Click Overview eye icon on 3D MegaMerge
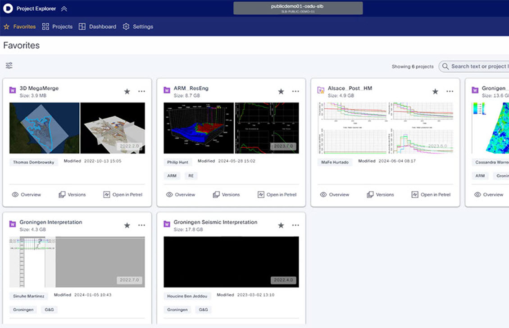 point(15,195)
